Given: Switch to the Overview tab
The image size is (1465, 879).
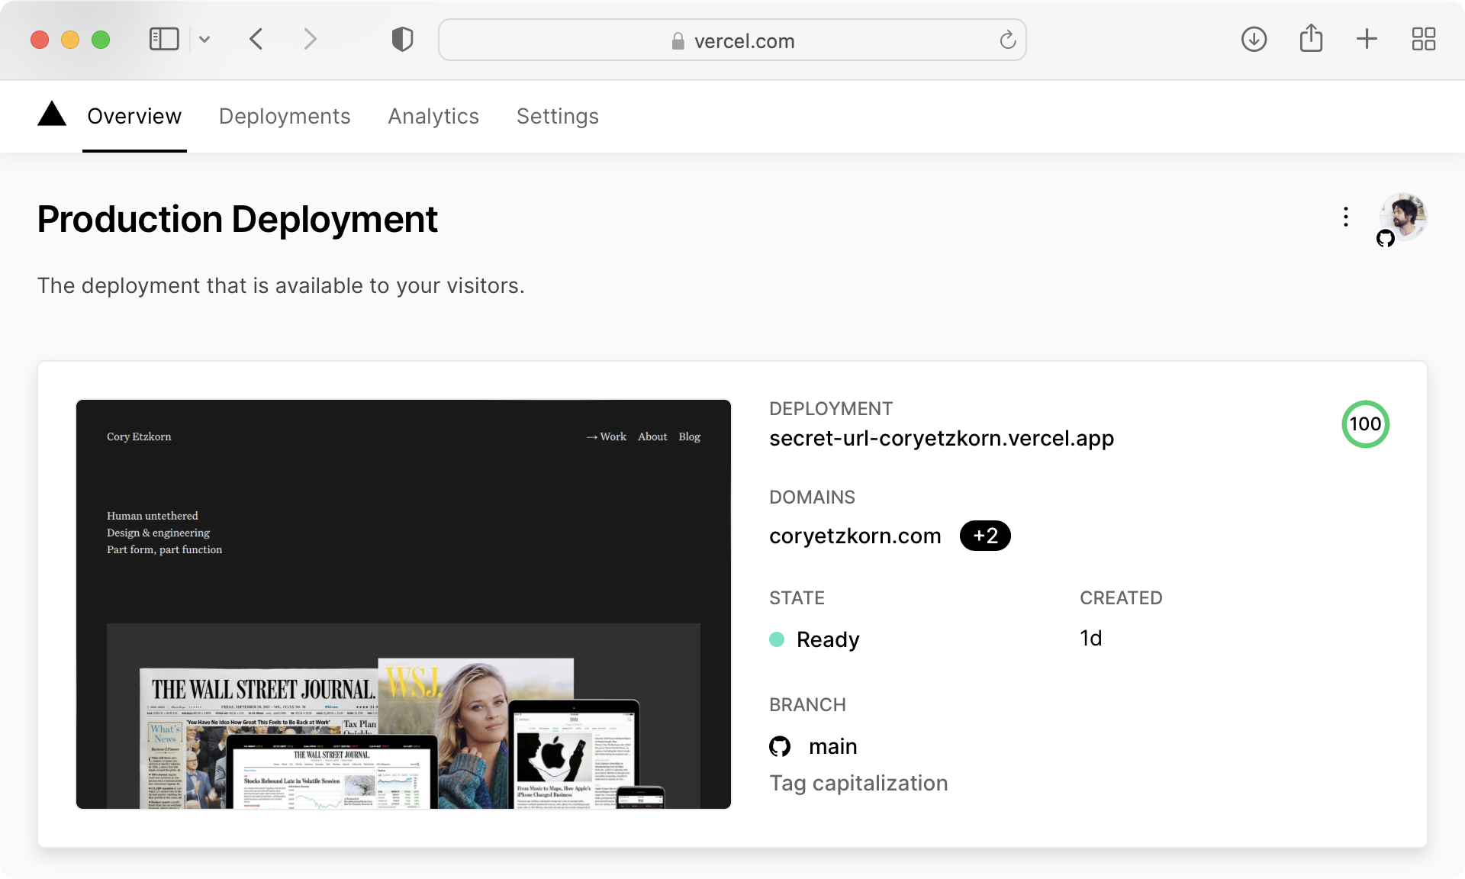Looking at the screenshot, I should [134, 116].
